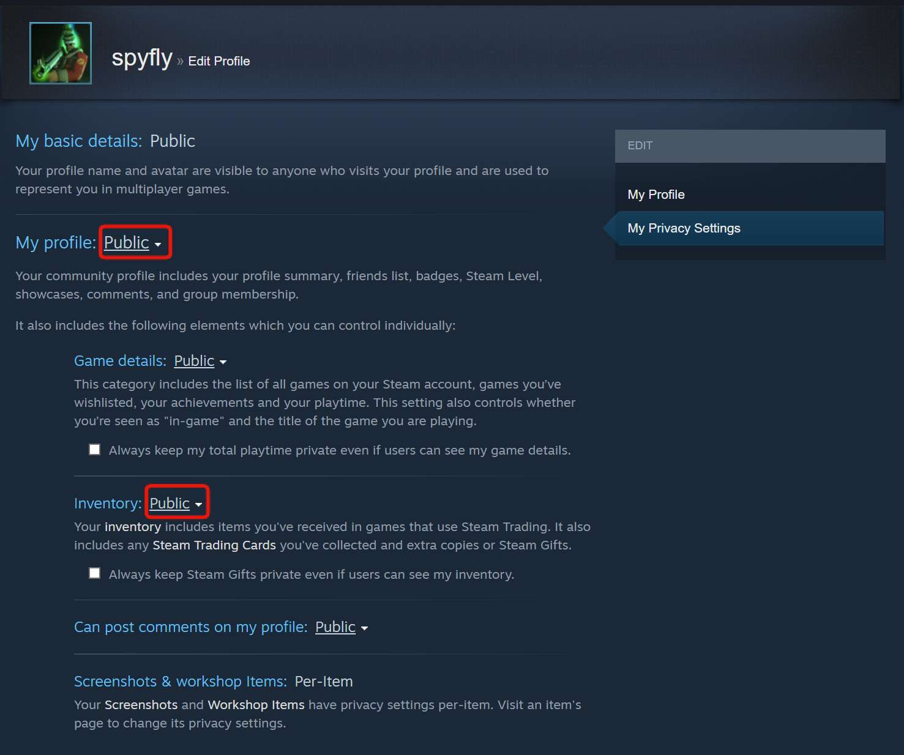The width and height of the screenshot is (904, 755).
Task: Switch to My Profile in the Edit sidebar
Action: click(656, 195)
